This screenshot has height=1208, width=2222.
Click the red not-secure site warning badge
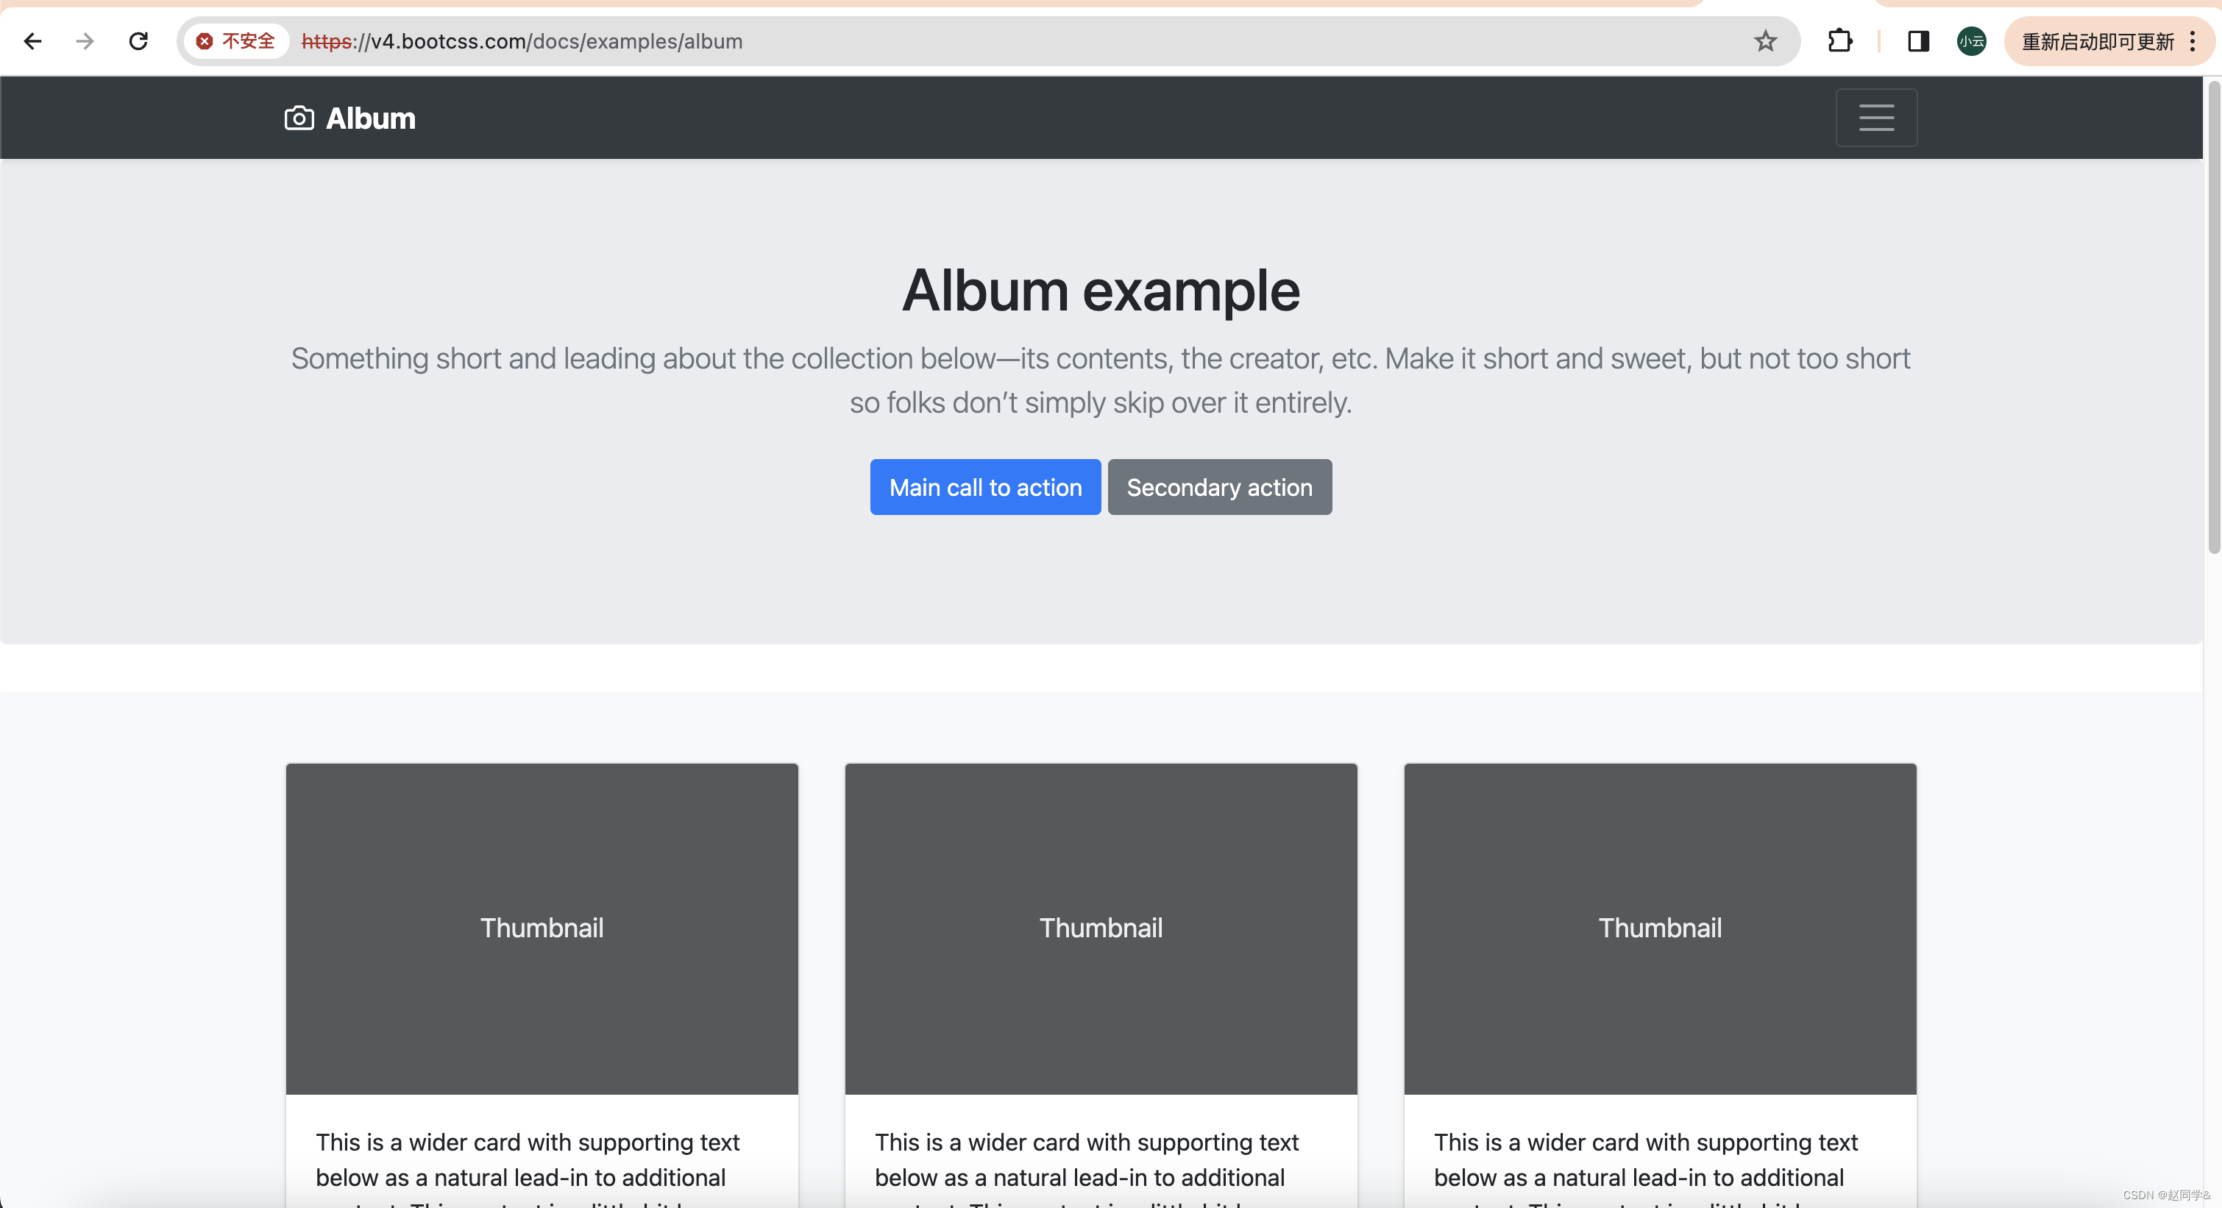pos(235,41)
